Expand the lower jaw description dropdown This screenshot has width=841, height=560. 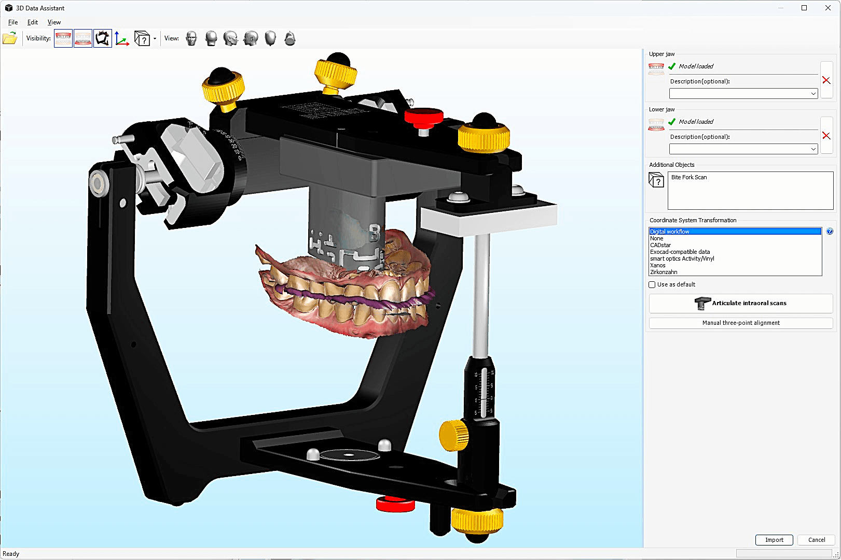813,149
